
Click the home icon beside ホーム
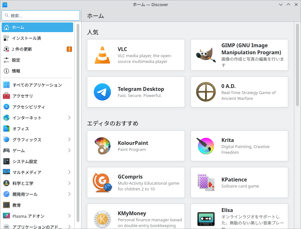click(x=6, y=27)
